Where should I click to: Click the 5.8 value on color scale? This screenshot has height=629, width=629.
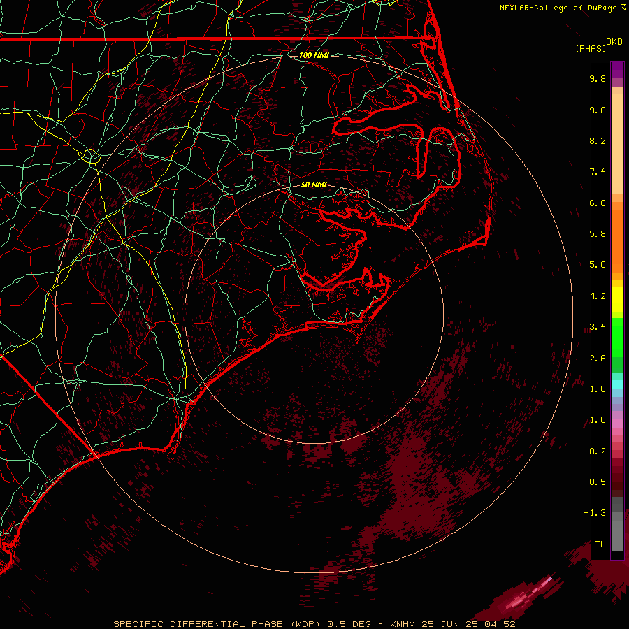pyautogui.click(x=598, y=234)
